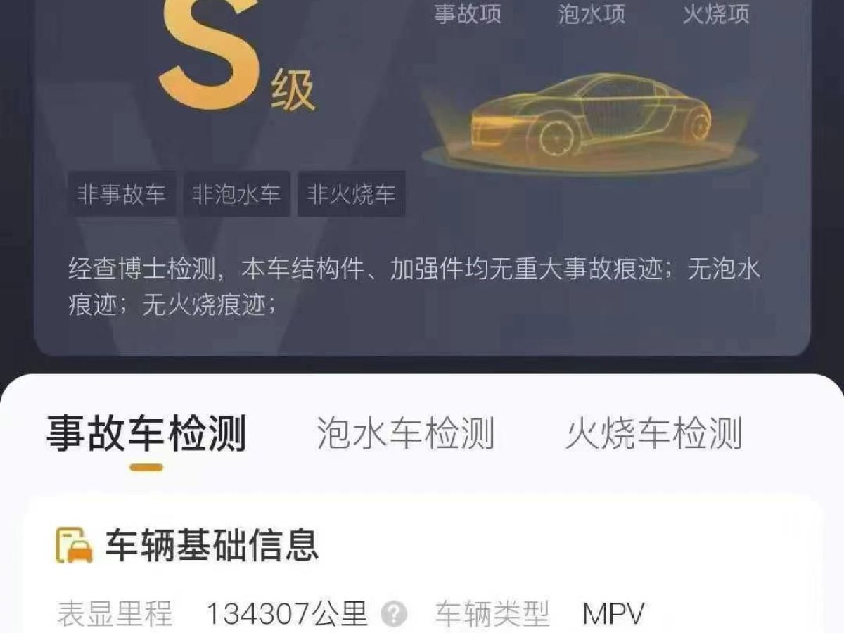Open the 泡水车检测 tab
844x633 pixels.
[x=406, y=433]
